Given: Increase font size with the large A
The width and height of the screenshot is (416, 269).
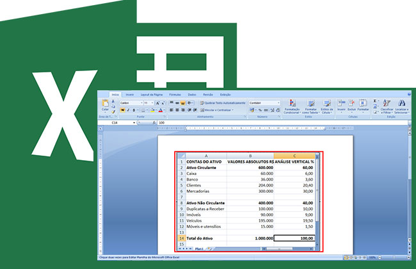Looking at the screenshot, I should click(x=157, y=102).
